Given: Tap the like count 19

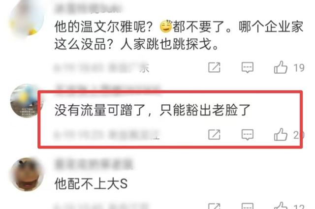Looking at the screenshot, I should point(299,68).
